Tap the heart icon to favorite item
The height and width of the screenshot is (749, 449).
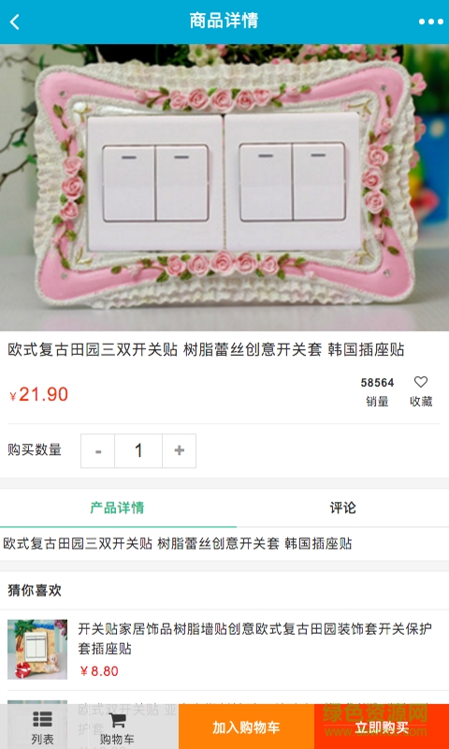420,382
